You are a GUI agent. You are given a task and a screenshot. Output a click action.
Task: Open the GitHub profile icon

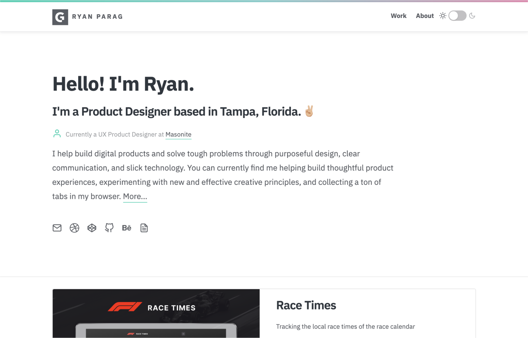tap(109, 228)
